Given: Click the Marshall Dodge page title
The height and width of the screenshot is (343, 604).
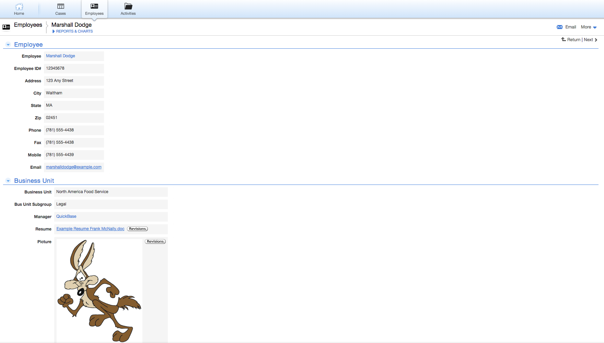Looking at the screenshot, I should (71, 25).
